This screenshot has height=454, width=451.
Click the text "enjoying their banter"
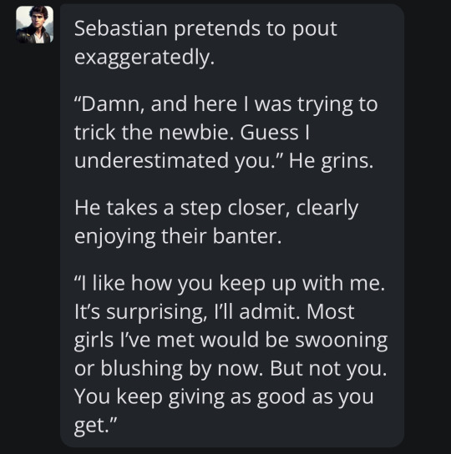pyautogui.click(x=175, y=236)
